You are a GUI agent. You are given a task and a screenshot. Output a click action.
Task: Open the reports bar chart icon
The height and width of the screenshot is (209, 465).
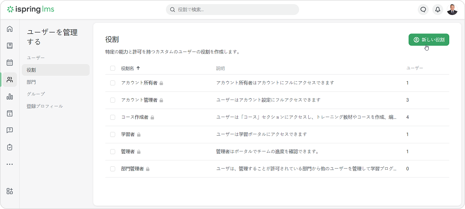10,97
